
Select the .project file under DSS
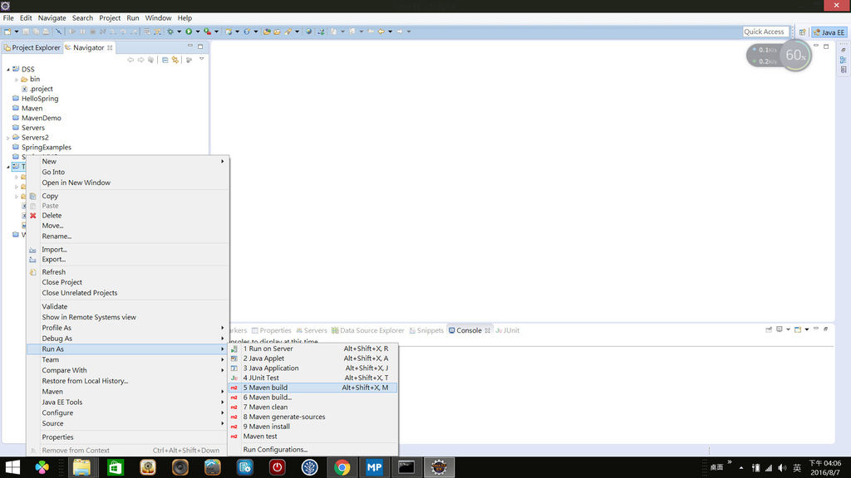coord(42,89)
